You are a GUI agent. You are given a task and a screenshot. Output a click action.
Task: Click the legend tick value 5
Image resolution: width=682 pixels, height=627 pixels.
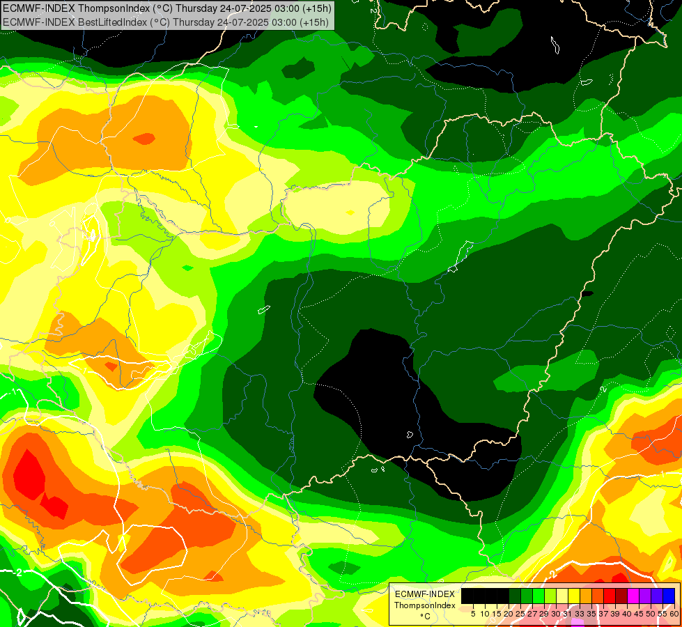pyautogui.click(x=473, y=614)
